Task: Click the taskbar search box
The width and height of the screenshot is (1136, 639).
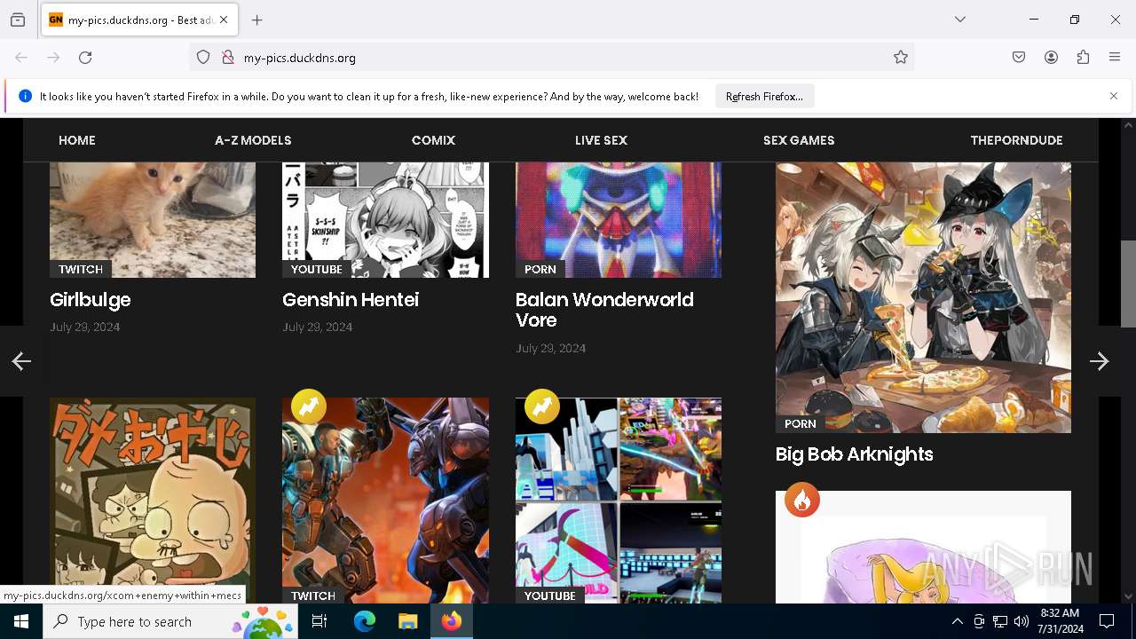Action: point(170,621)
